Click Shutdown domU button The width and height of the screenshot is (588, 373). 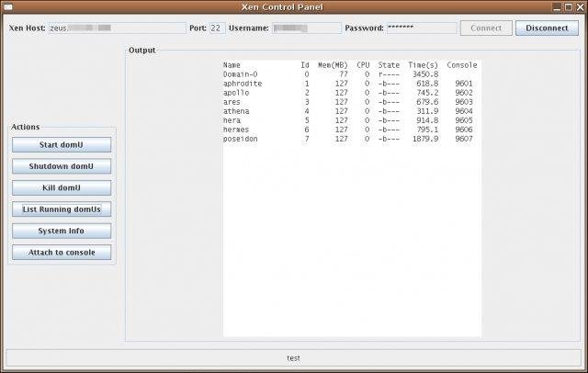tap(62, 166)
